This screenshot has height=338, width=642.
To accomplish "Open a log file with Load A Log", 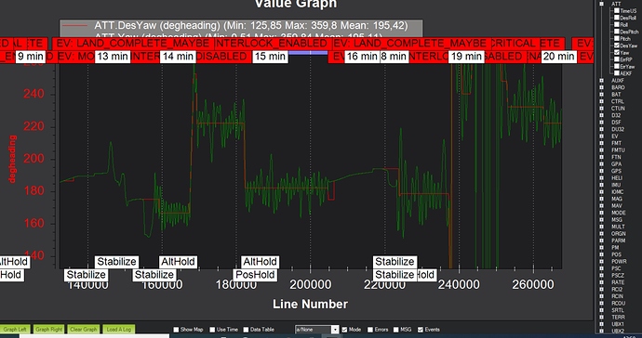I will click(118, 329).
